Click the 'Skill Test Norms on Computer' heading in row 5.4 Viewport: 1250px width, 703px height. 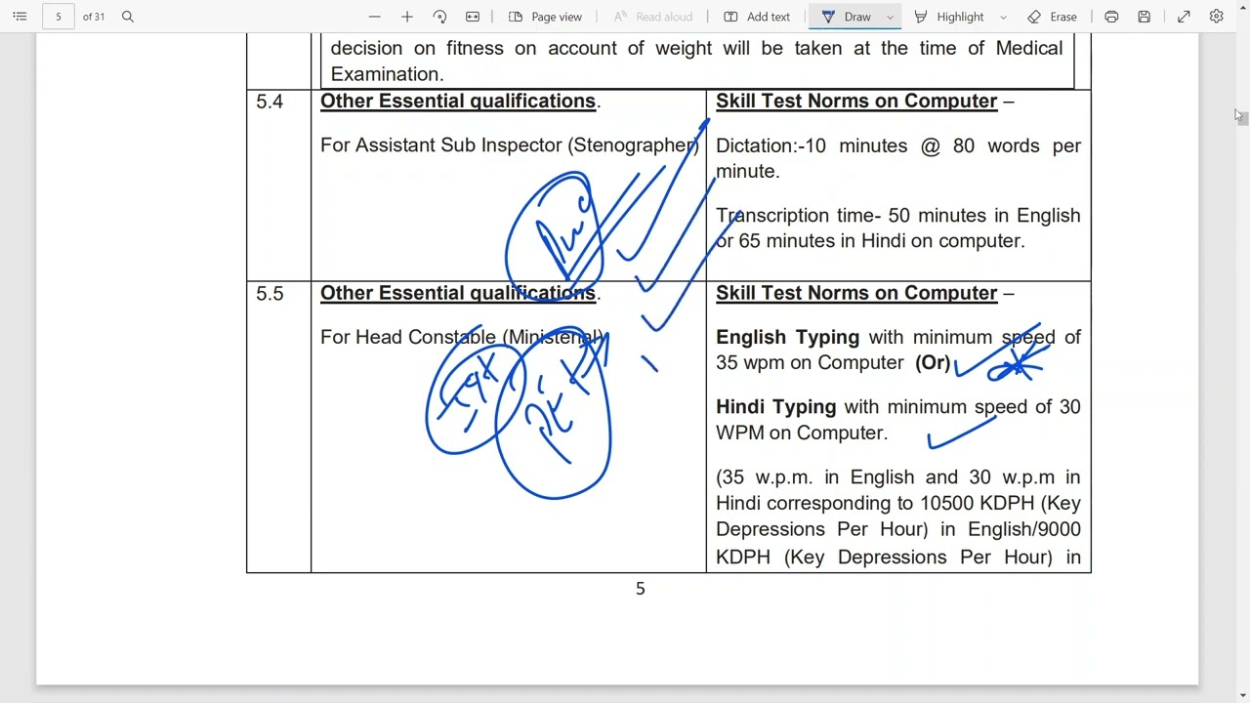[x=856, y=101]
